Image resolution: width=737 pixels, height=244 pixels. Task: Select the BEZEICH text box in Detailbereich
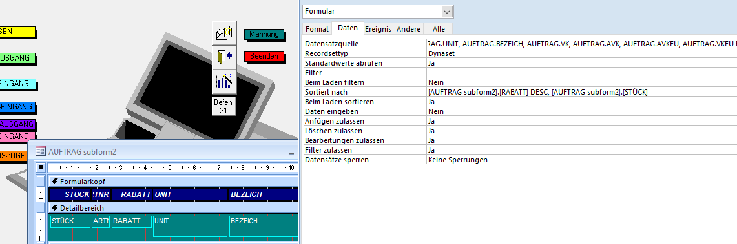[264, 226]
